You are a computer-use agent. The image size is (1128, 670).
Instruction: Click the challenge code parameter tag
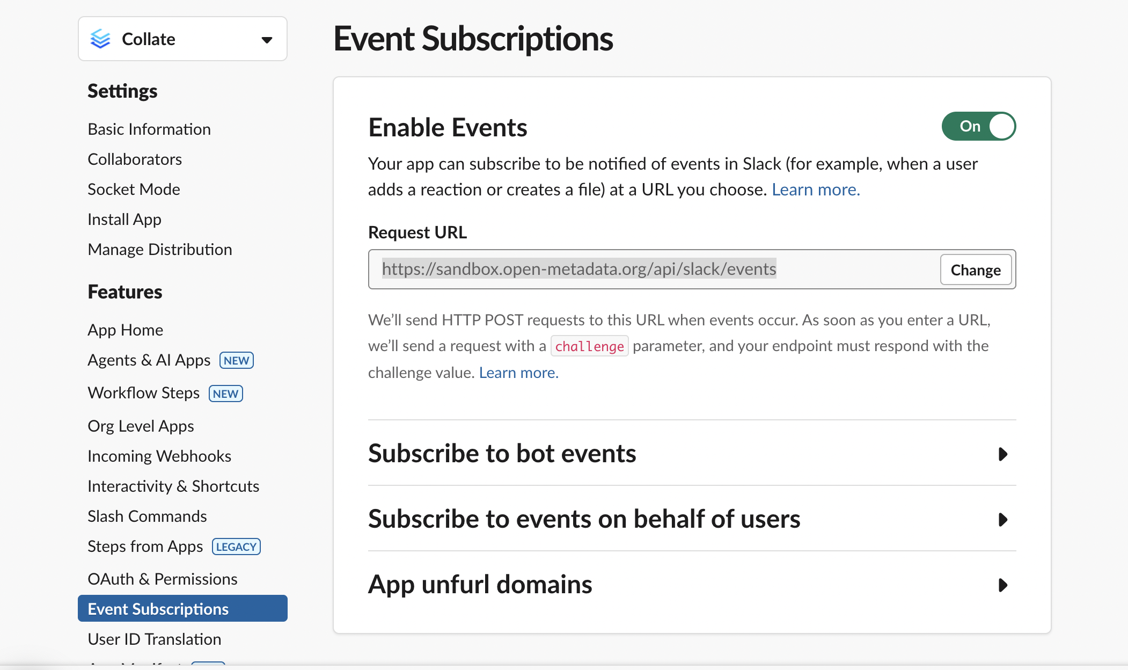tap(589, 346)
